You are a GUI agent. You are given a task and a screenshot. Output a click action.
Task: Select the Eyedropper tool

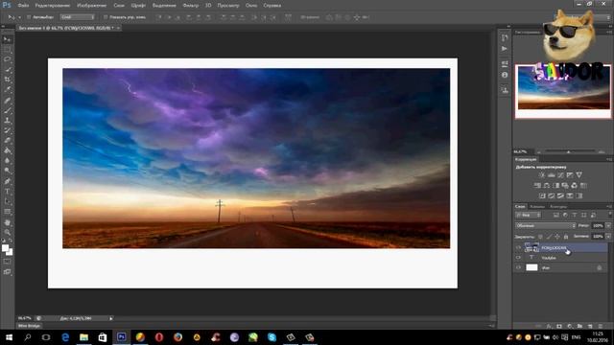point(7,89)
